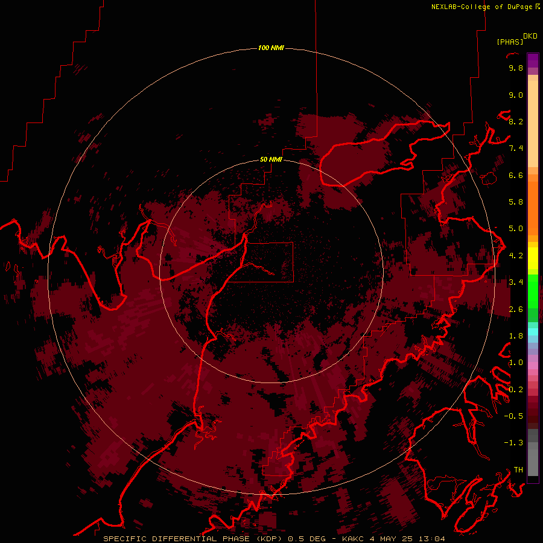This screenshot has height=543, width=543.
Task: Click the 100 NMI range ring label
Action: (x=271, y=48)
